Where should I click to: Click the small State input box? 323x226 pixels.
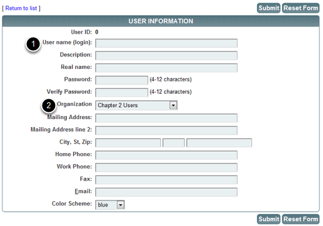(173, 143)
